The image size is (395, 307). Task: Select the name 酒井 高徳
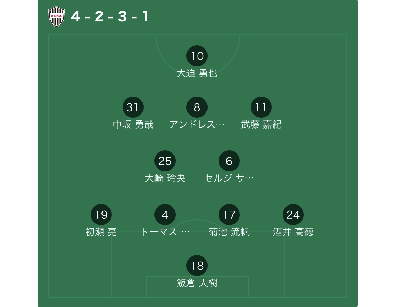click(293, 232)
